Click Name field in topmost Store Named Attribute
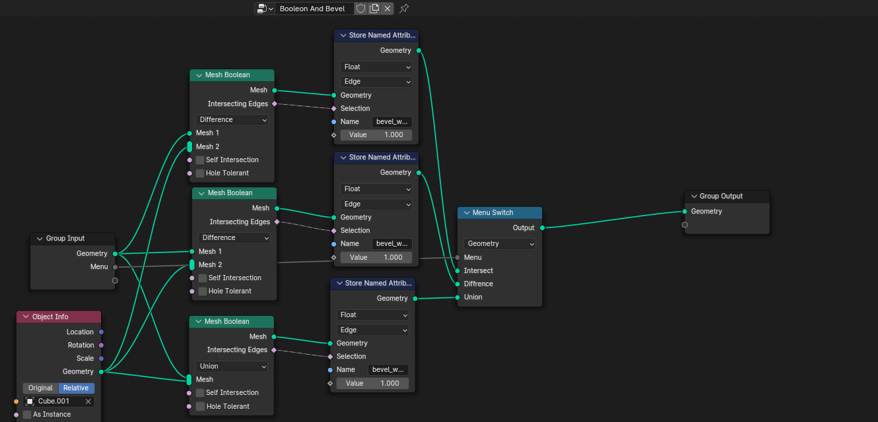 point(392,121)
